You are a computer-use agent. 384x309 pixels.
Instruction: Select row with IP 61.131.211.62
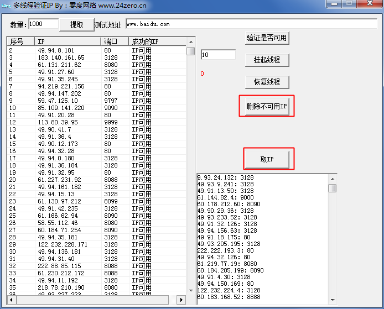coord(97,65)
